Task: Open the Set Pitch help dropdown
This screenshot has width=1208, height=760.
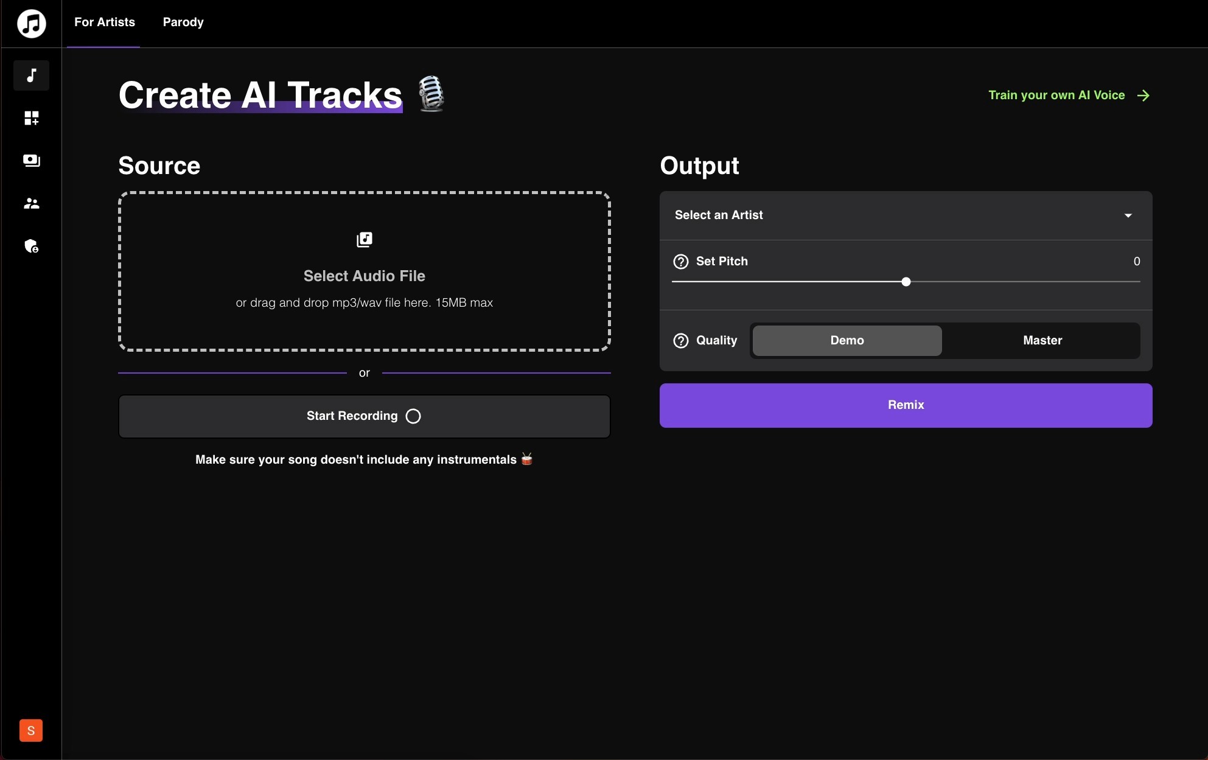Action: pos(680,261)
